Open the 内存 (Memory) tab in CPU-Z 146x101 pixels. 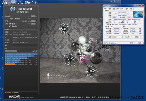(118, 9)
